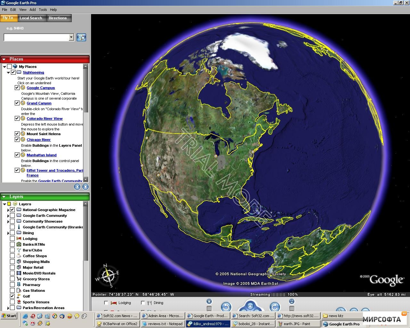Click the zoom in plus button

pyautogui.click(x=209, y=301)
